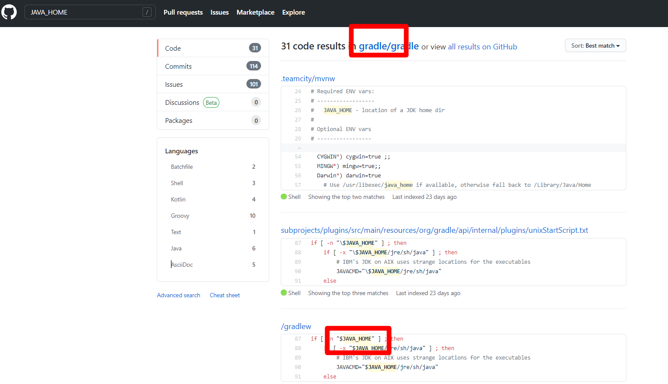The image size is (668, 384).
Task: Click the Beta badge beside Discussions
Action: point(211,103)
